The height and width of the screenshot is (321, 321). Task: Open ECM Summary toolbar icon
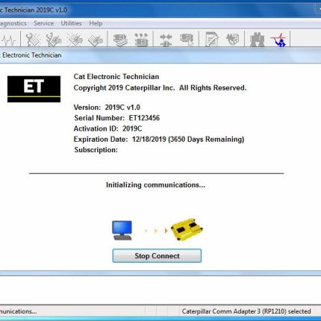click(x=121, y=40)
